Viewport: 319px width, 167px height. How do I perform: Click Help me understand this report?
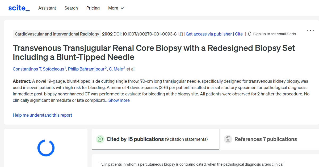click(x=42, y=115)
